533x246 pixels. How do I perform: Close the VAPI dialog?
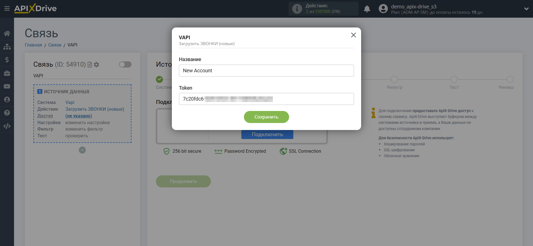pos(353,35)
